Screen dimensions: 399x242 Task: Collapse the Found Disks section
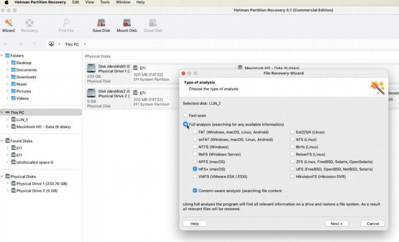click(x=2, y=140)
